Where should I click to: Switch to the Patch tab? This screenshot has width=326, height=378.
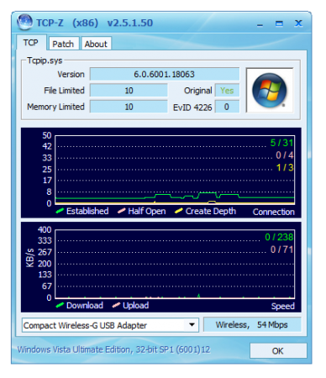(63, 44)
